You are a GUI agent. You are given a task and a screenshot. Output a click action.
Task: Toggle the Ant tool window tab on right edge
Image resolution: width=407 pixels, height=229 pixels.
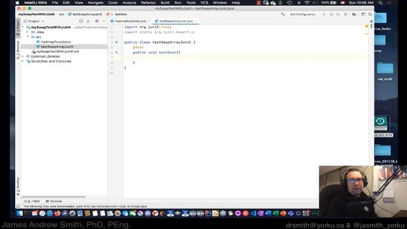coord(371,24)
